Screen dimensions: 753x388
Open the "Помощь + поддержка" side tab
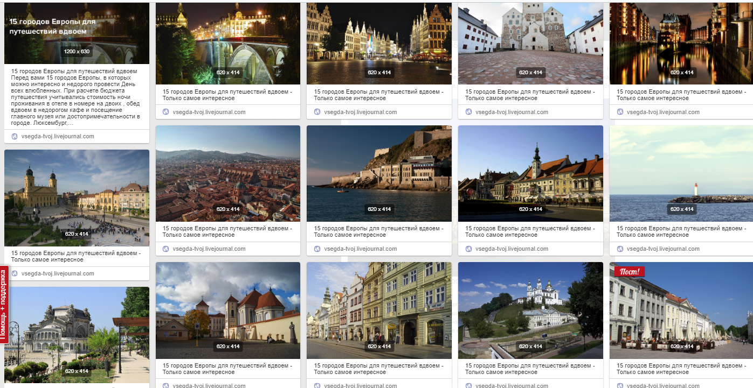click(4, 304)
